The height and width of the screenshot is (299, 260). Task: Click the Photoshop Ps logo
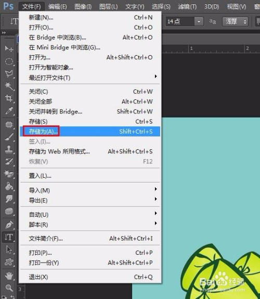click(x=8, y=6)
